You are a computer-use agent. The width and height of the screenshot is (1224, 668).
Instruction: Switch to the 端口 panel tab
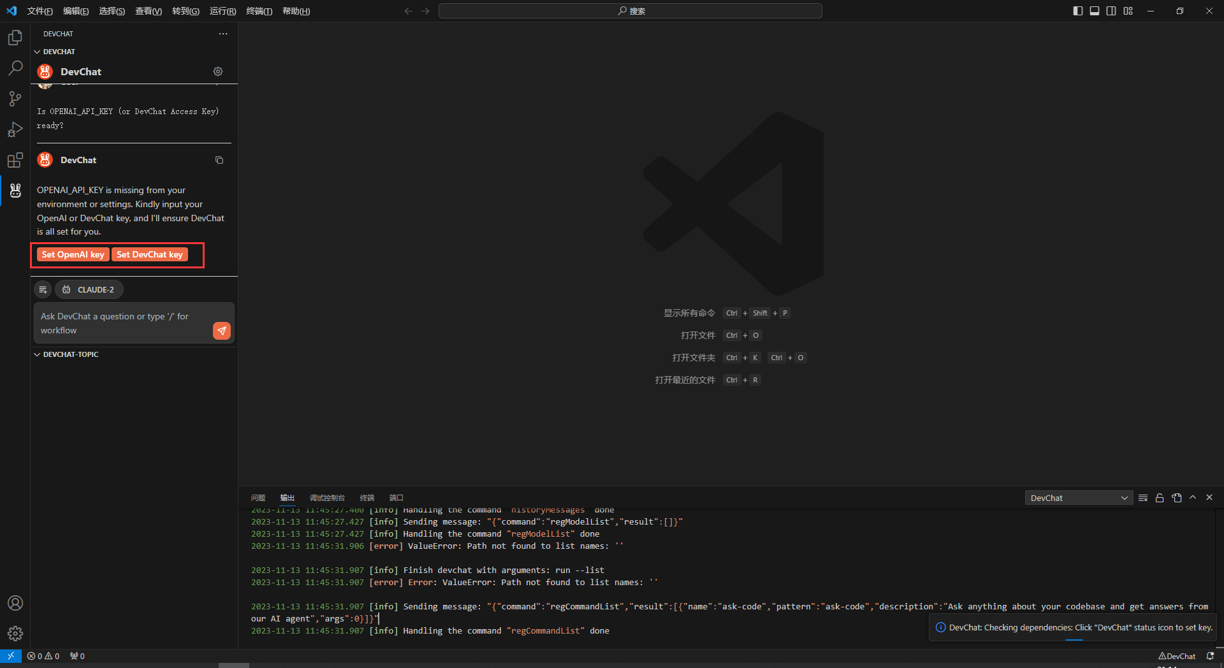tap(397, 498)
